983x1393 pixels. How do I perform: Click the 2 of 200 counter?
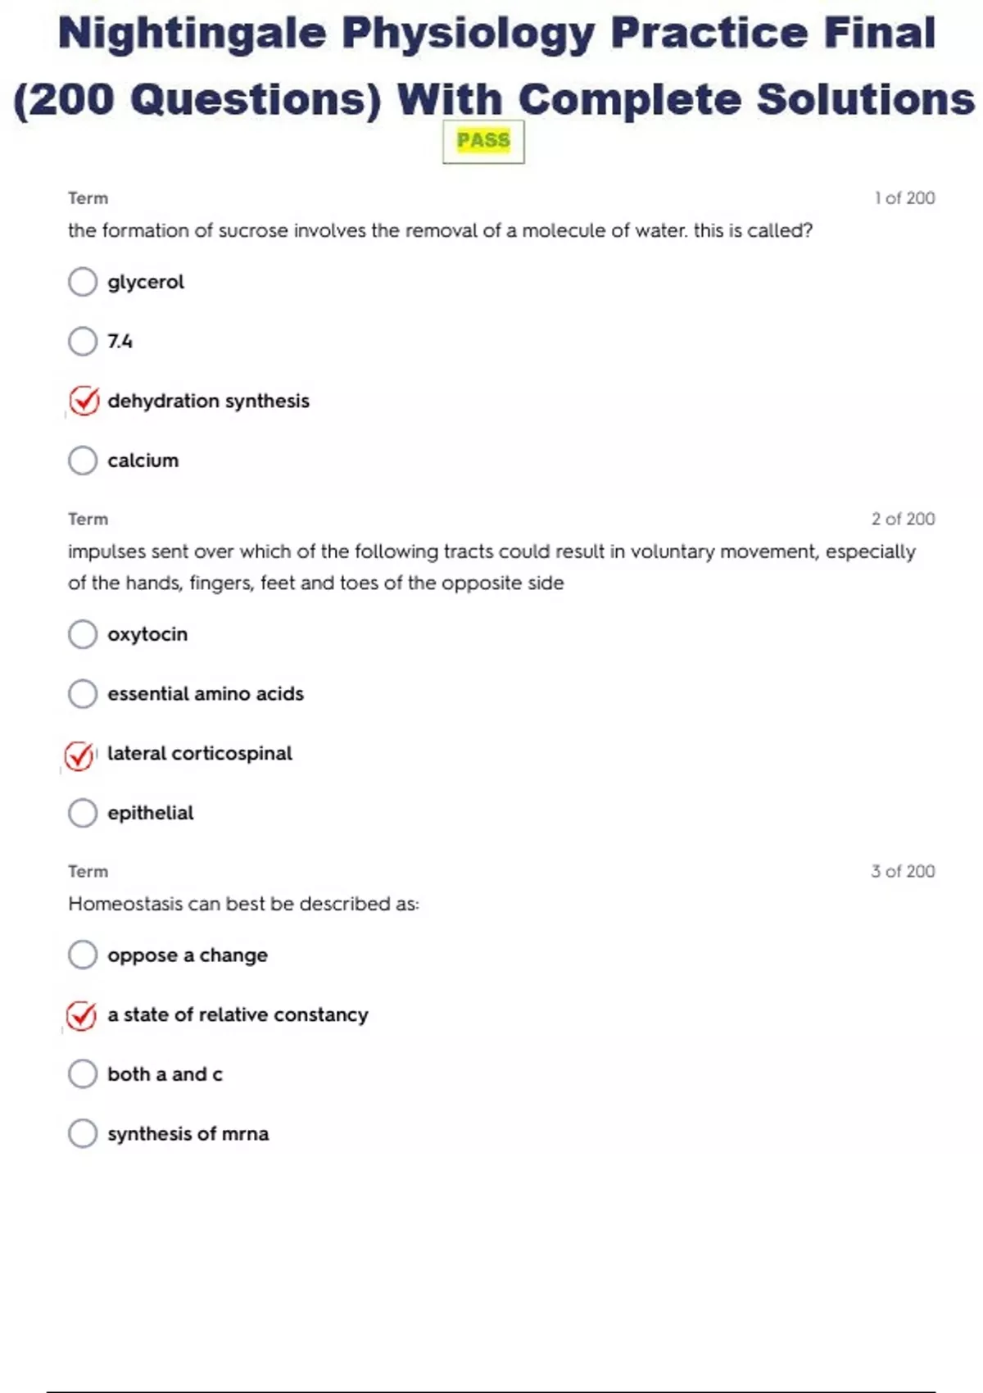tap(903, 520)
